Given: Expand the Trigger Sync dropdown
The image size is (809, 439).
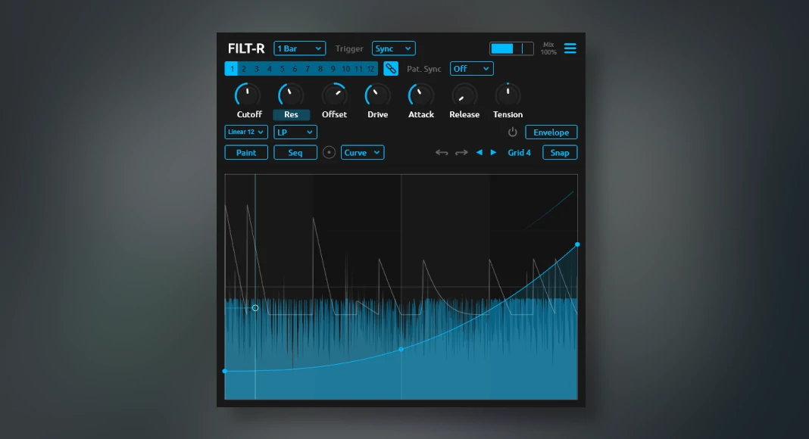Looking at the screenshot, I should point(393,48).
